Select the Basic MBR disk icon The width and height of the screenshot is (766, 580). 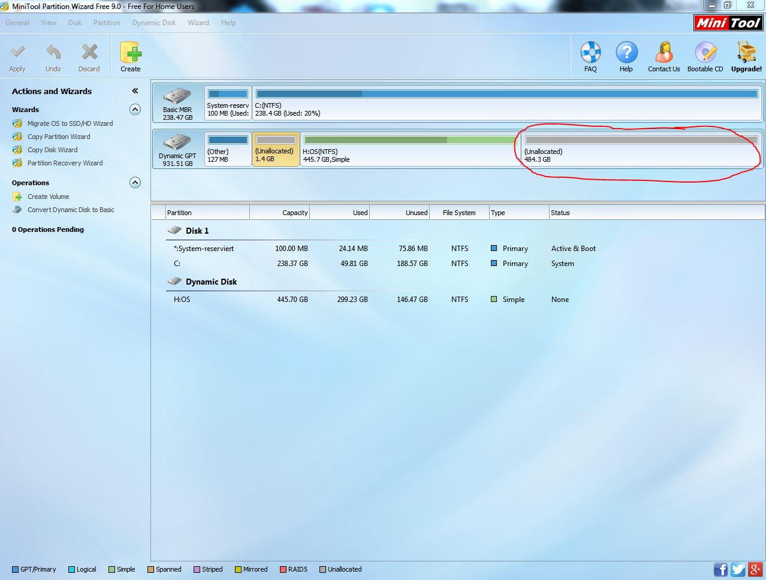pyautogui.click(x=177, y=96)
